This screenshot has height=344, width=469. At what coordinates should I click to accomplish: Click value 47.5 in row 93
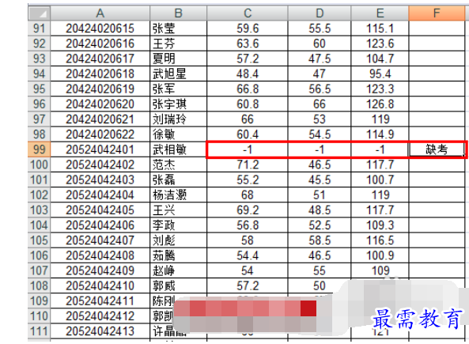pyautogui.click(x=320, y=59)
